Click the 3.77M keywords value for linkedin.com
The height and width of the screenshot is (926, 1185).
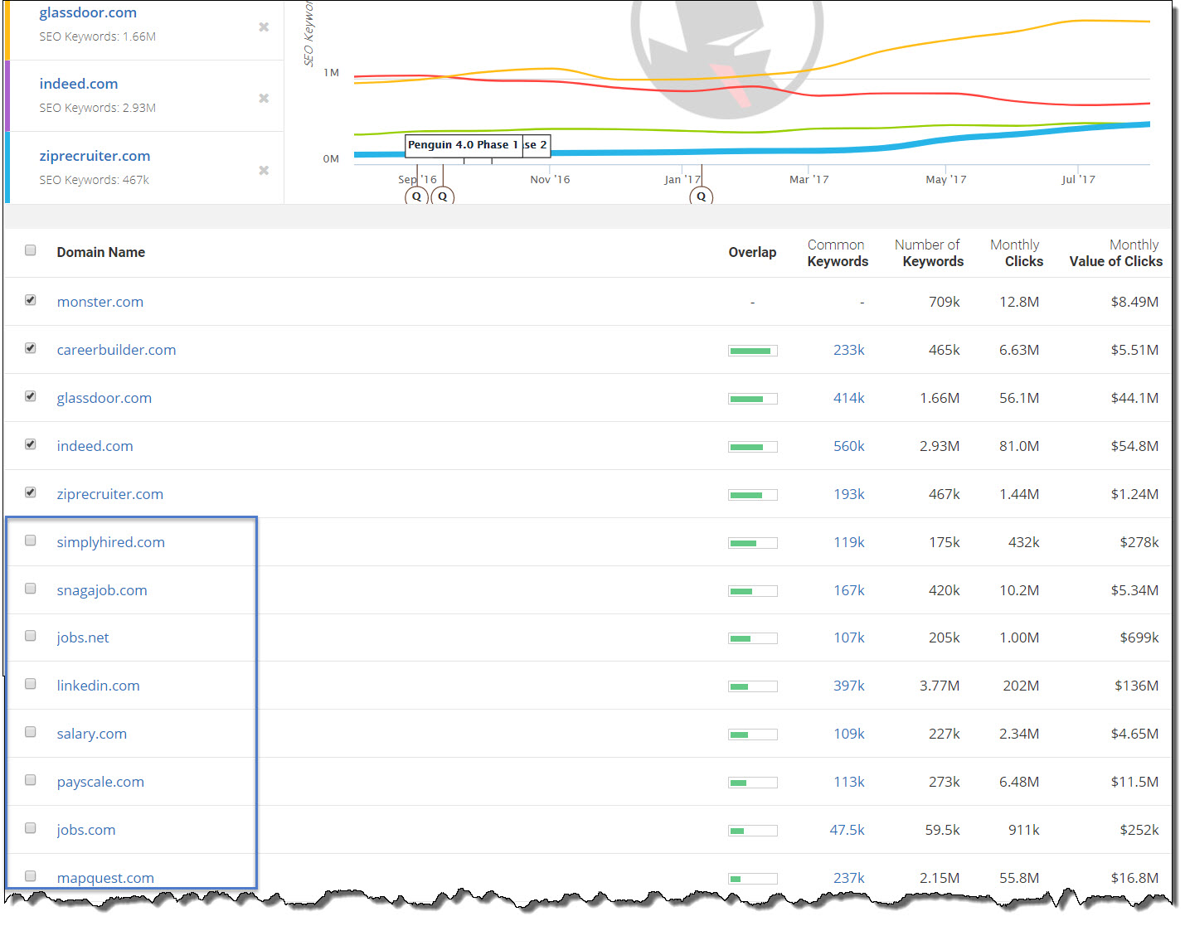click(940, 686)
